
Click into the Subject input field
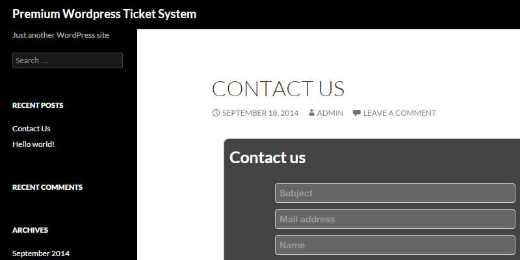396,193
